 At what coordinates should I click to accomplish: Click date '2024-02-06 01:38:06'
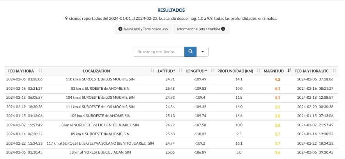(x=25, y=79)
